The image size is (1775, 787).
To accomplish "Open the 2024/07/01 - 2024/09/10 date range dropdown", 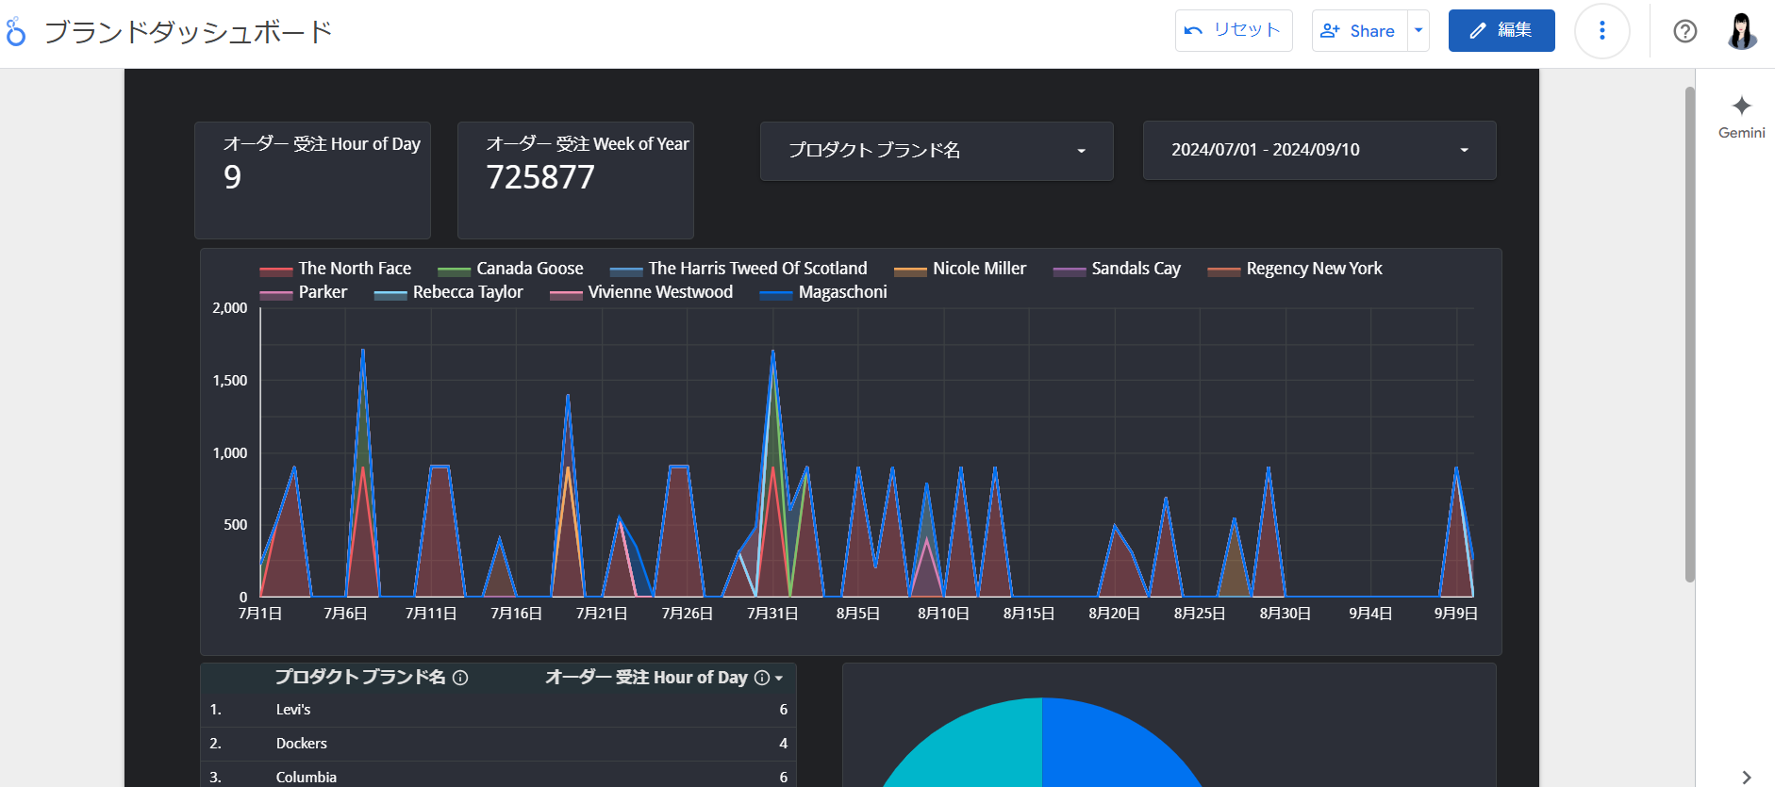I will pos(1319,150).
